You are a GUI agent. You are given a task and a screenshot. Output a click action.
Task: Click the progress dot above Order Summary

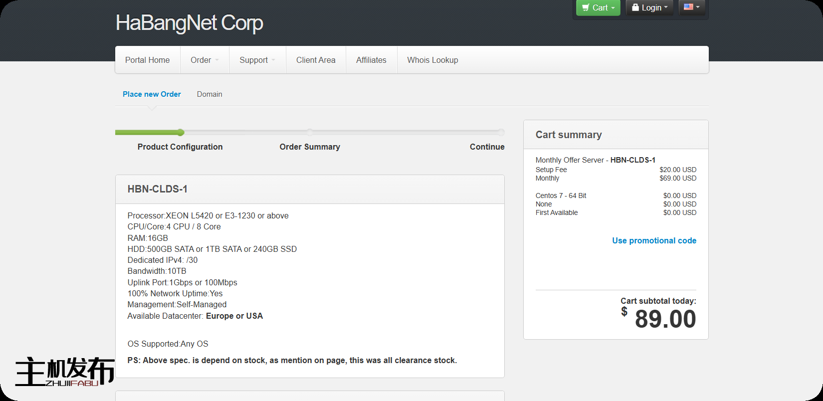pyautogui.click(x=310, y=132)
